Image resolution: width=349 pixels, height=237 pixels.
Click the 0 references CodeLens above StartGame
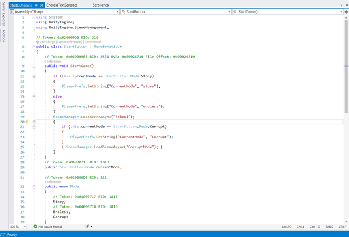pos(53,62)
